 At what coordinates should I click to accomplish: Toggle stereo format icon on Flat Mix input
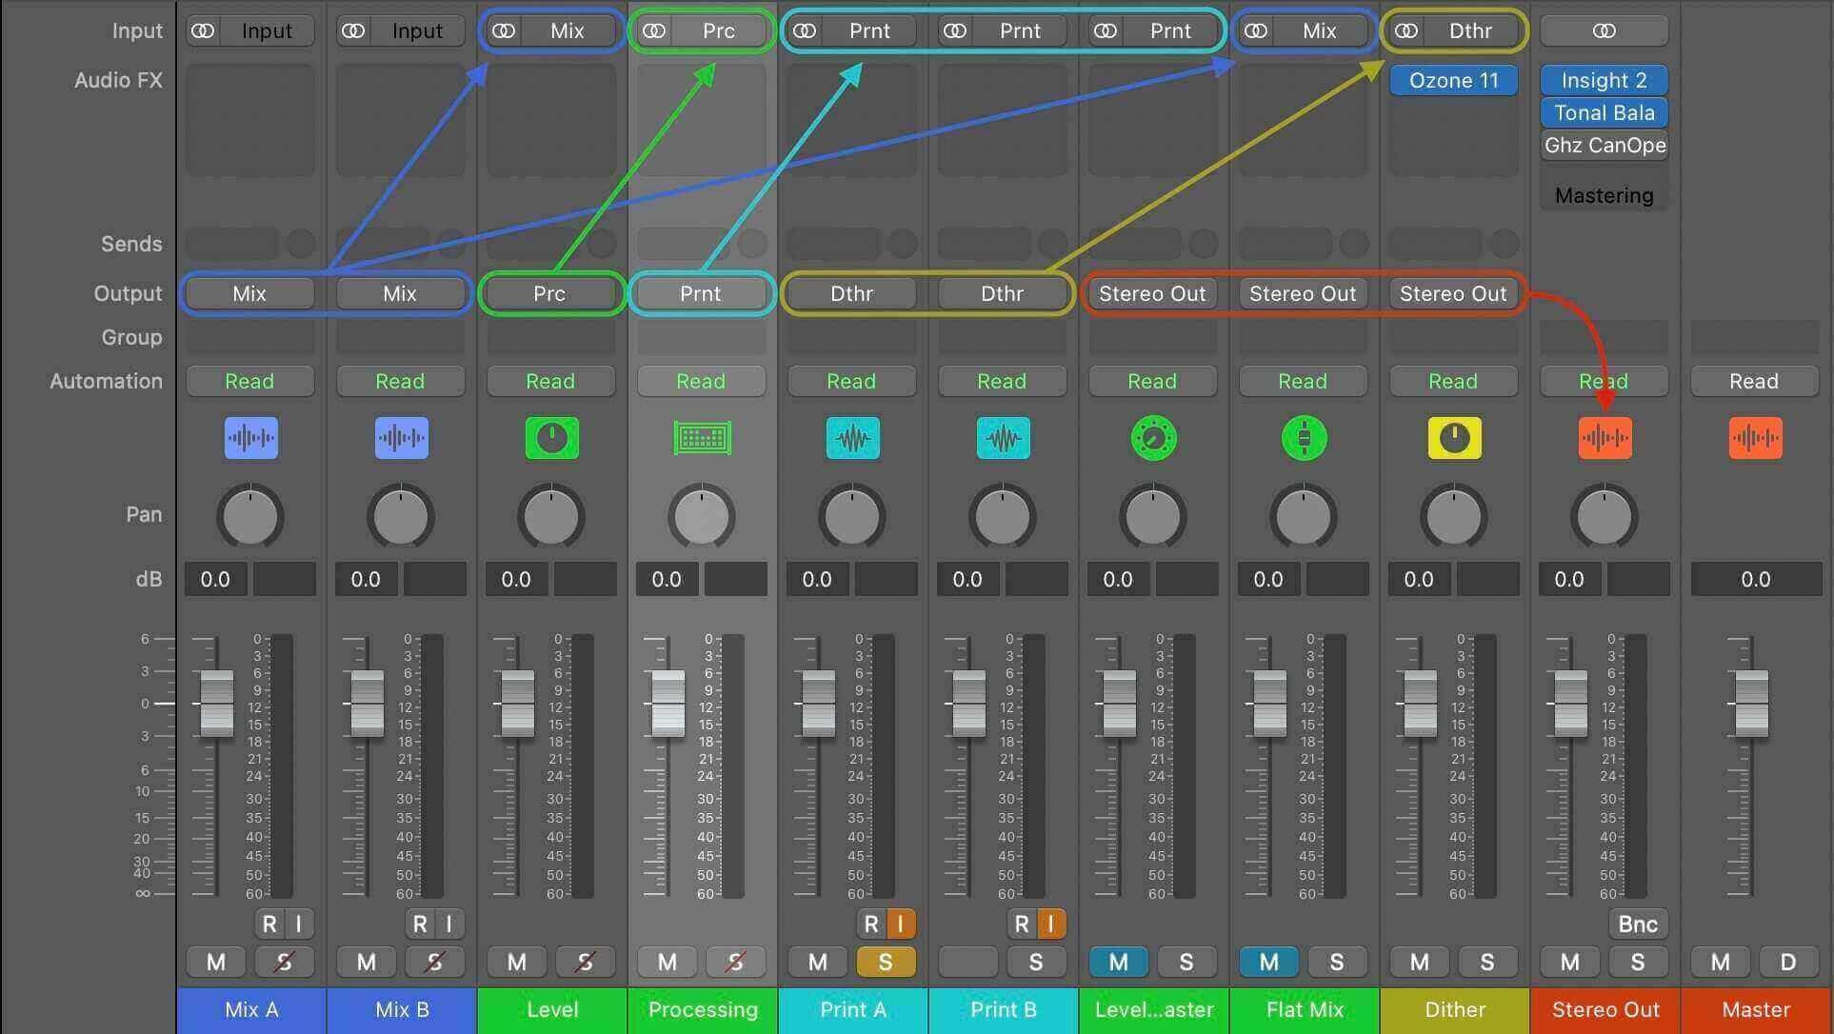(1256, 30)
